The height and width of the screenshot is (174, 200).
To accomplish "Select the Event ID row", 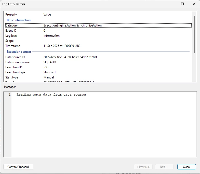I will 98,31.
